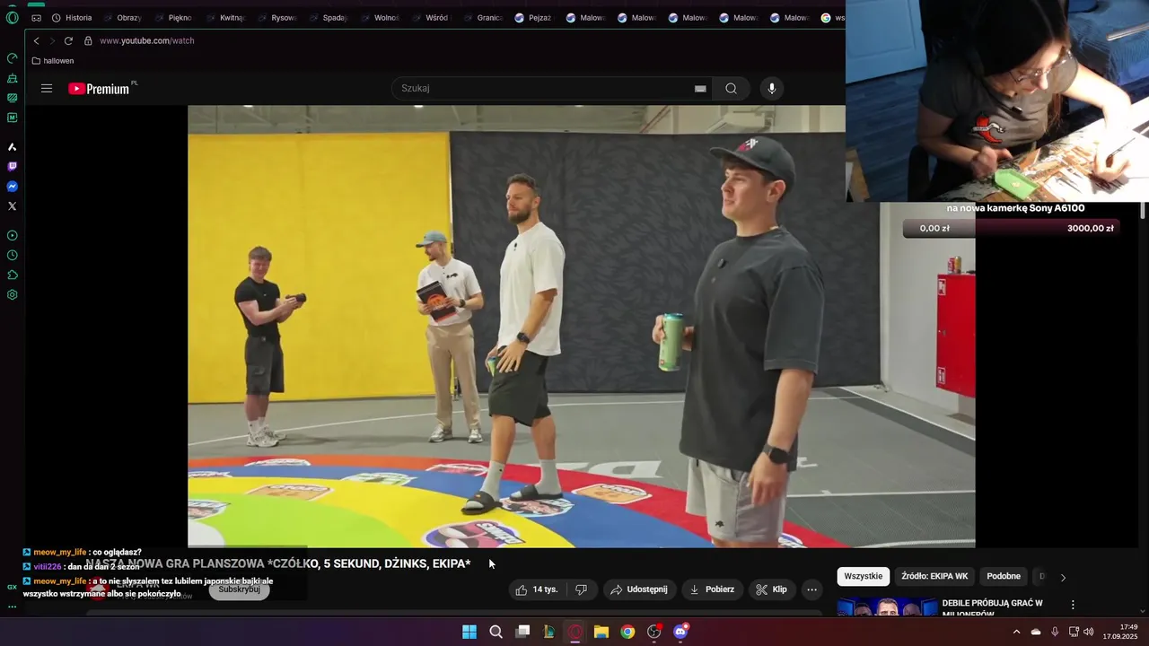Go forward to next page
The height and width of the screenshot is (646, 1149).
click(52, 41)
